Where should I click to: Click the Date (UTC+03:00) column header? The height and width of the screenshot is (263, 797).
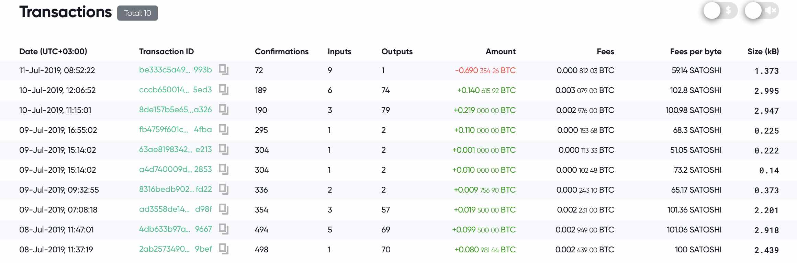pos(53,52)
